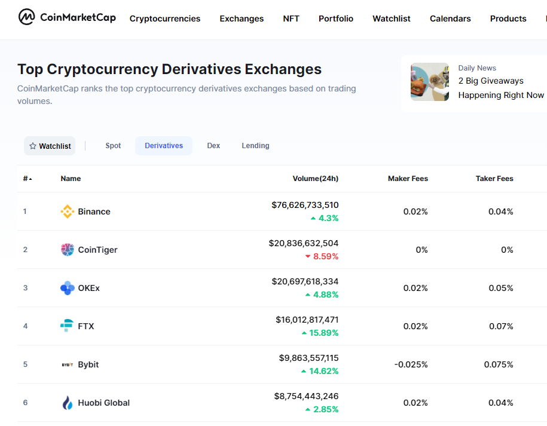The image size is (547, 426).
Task: Open the Daily News giveaway thumbnail
Action: (430, 82)
